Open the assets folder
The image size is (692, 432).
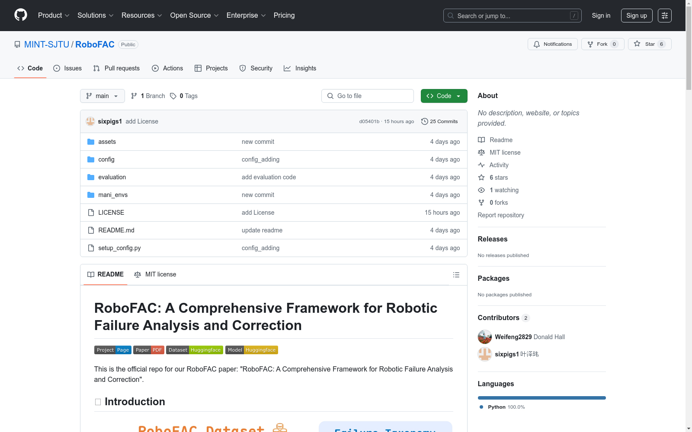[x=107, y=142]
